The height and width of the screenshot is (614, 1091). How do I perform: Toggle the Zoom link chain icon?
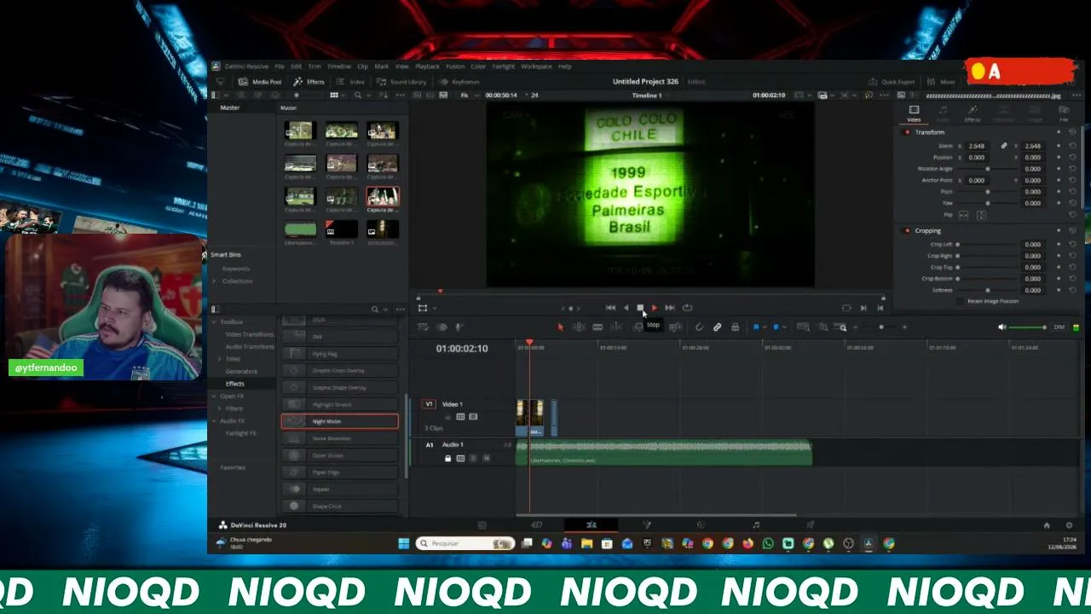coord(1004,146)
